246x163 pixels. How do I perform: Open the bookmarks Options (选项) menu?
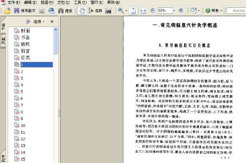coord(39,22)
